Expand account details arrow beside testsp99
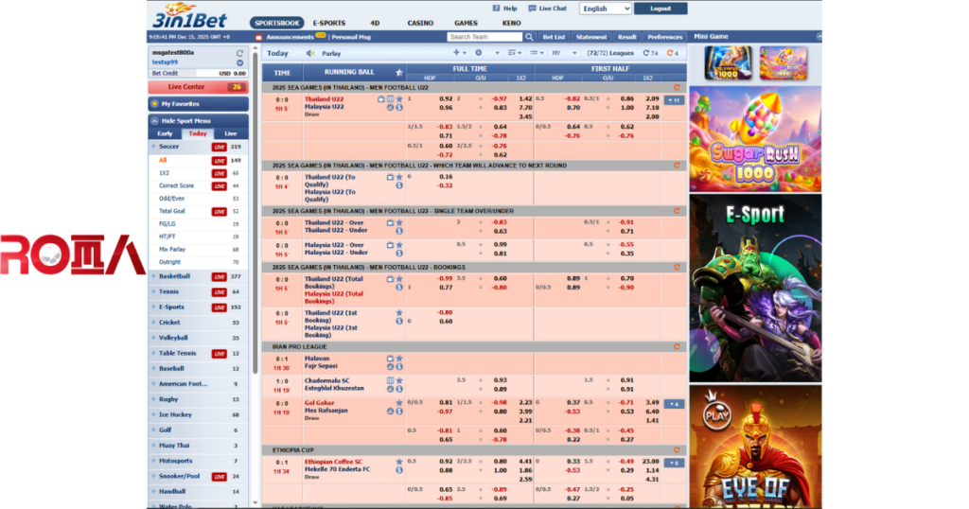Viewport: 969px width, 509px height. point(239,62)
